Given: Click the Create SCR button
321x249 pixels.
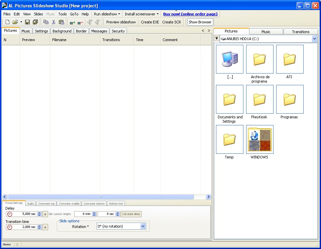Looking at the screenshot, I should pyautogui.click(x=172, y=22).
